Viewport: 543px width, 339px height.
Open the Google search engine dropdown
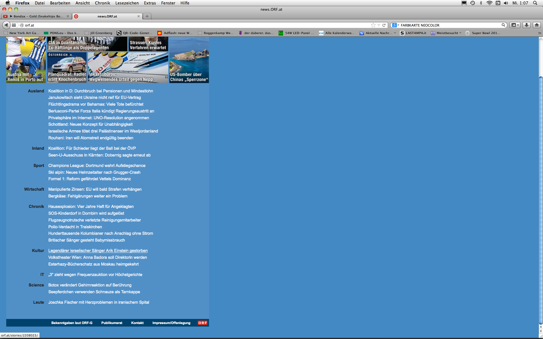point(396,25)
